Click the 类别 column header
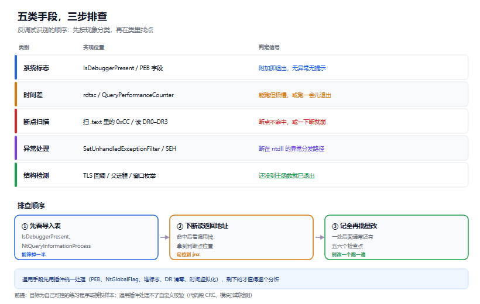 click(24, 47)
